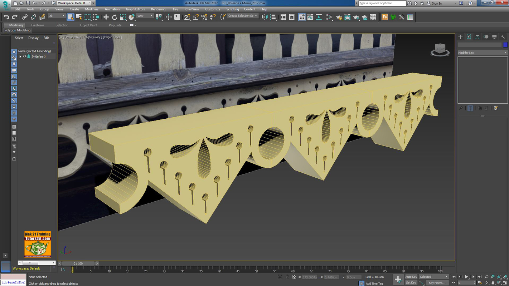Click the object color swatch beside the name field

(x=505, y=44)
